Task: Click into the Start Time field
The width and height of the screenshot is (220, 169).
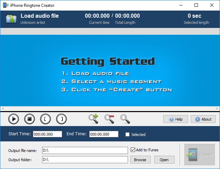Action: pos(48,134)
